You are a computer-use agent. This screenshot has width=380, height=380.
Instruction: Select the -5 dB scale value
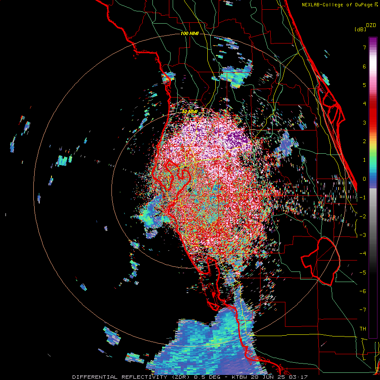[363, 272]
